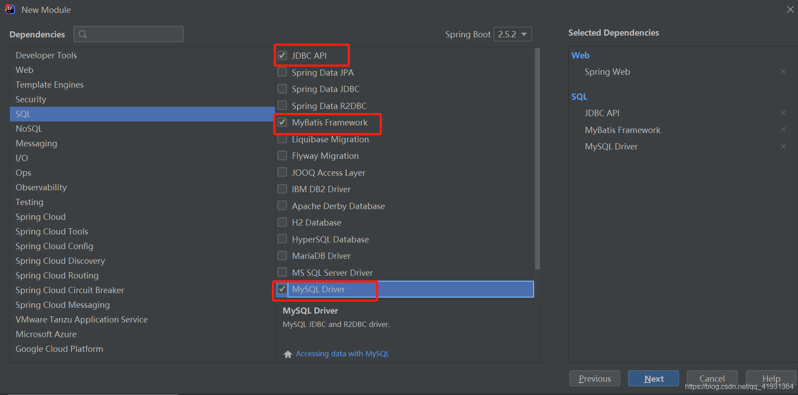Click the dependency list vertical scrollbar

(537, 159)
